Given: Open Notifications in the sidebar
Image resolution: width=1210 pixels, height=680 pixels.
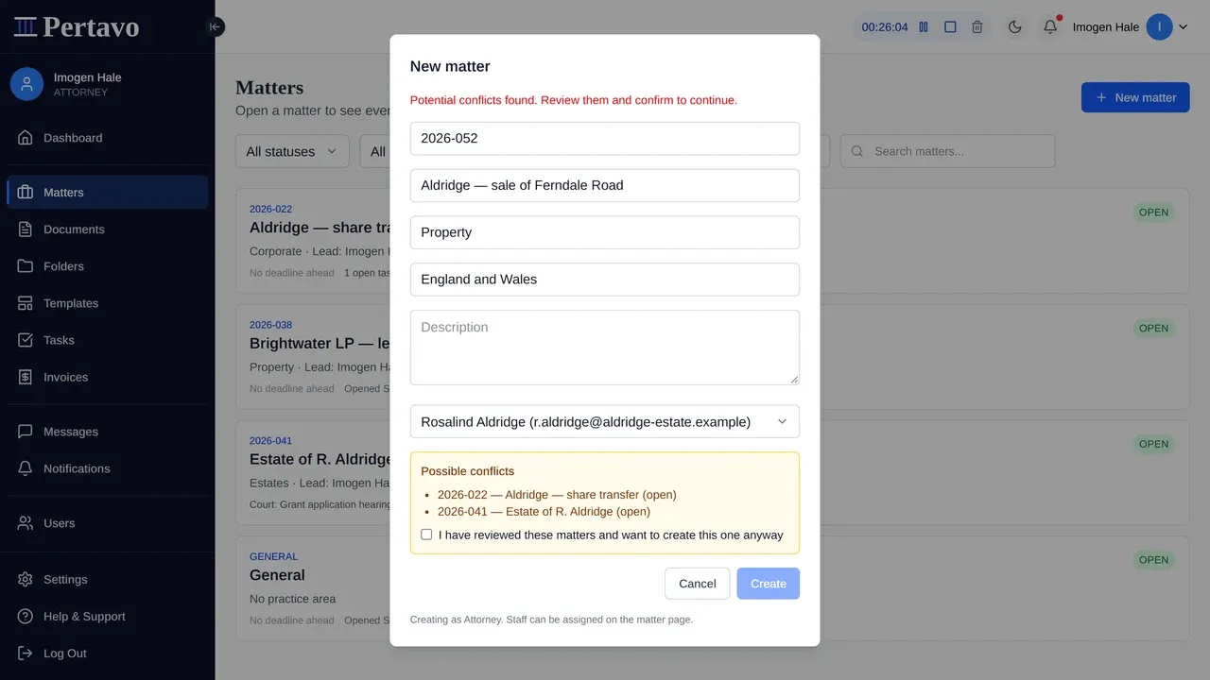Looking at the screenshot, I should pyautogui.click(x=108, y=468).
